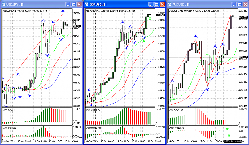Viewport: 249px width, 145px height.
Task: Click 1.62510 on GBPUSD price scale
Action: tap(161, 36)
